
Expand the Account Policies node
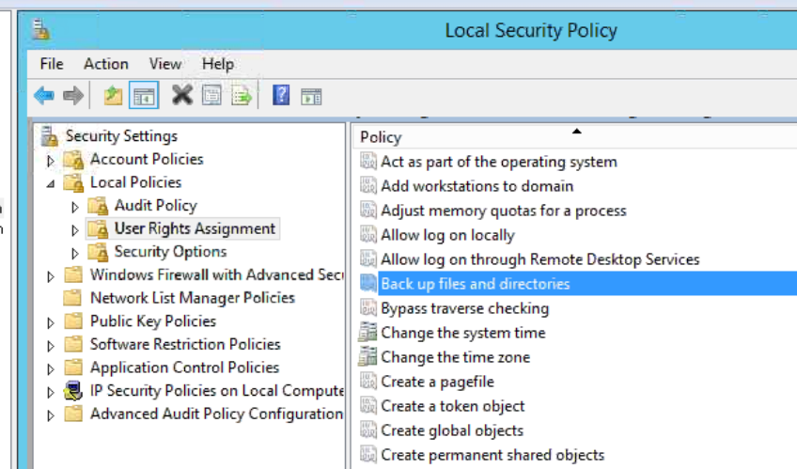pos(51,161)
